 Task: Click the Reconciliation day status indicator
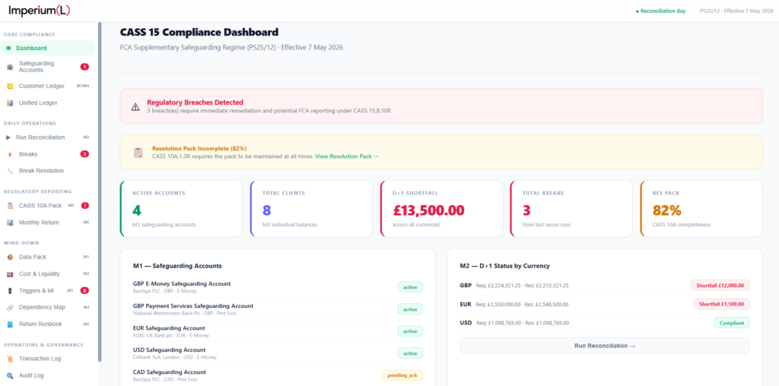(x=661, y=11)
